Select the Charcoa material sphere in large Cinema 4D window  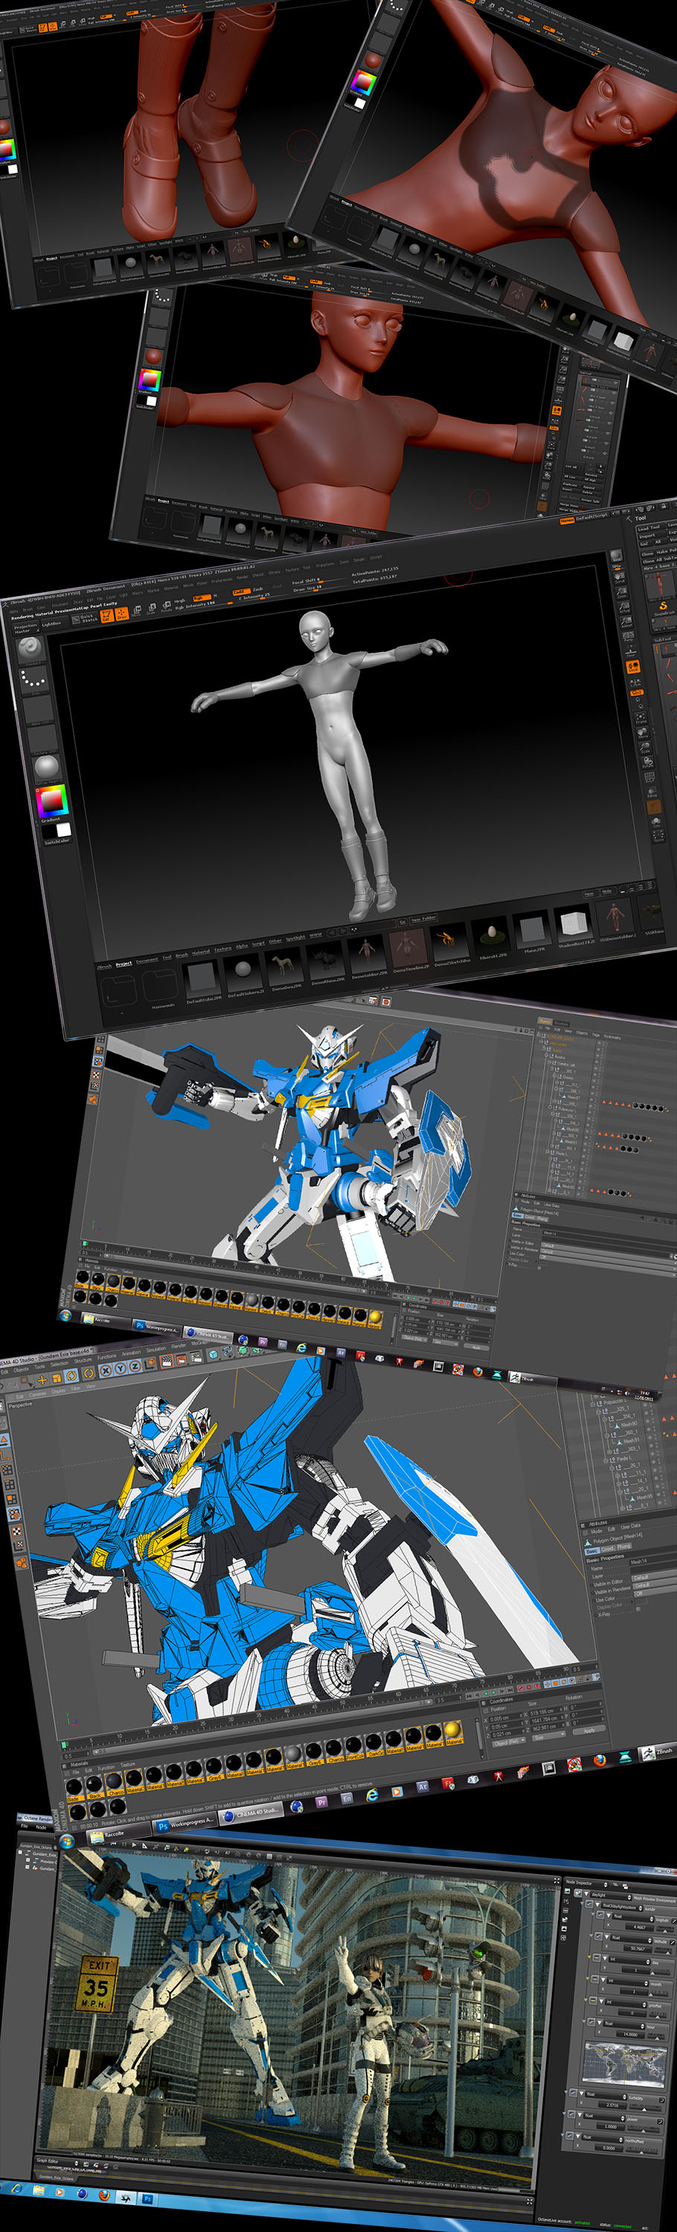click(x=115, y=1783)
